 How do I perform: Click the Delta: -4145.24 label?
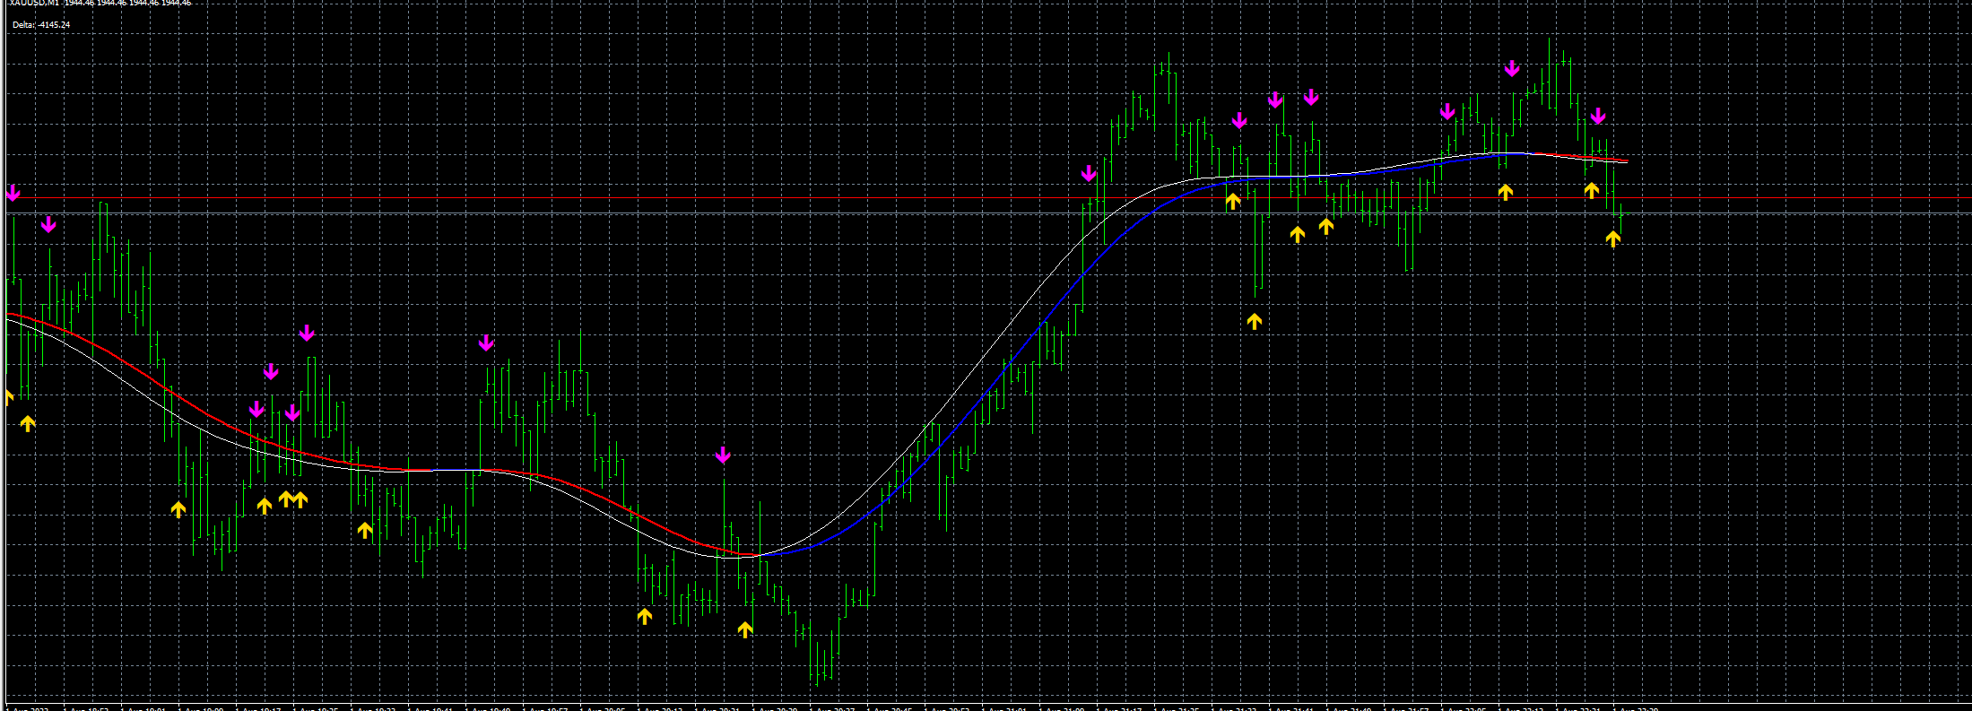pos(41,25)
